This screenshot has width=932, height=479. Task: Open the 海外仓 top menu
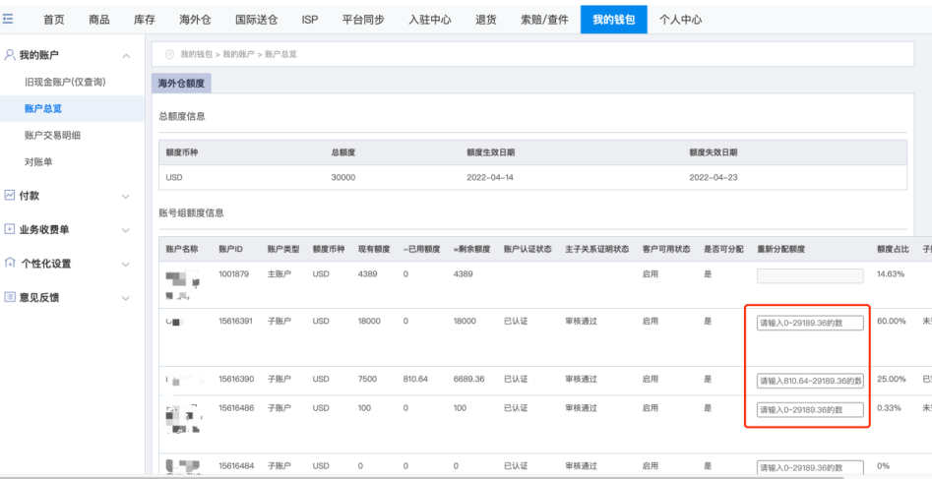pyautogui.click(x=195, y=20)
